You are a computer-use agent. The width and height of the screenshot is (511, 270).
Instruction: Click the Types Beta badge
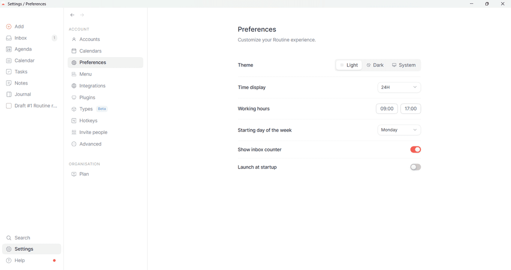click(102, 109)
